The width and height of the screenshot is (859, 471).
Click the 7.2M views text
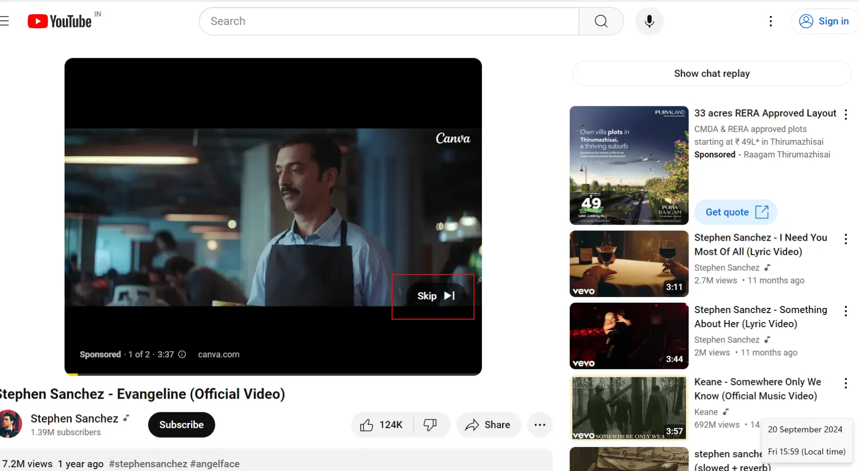tap(27, 464)
